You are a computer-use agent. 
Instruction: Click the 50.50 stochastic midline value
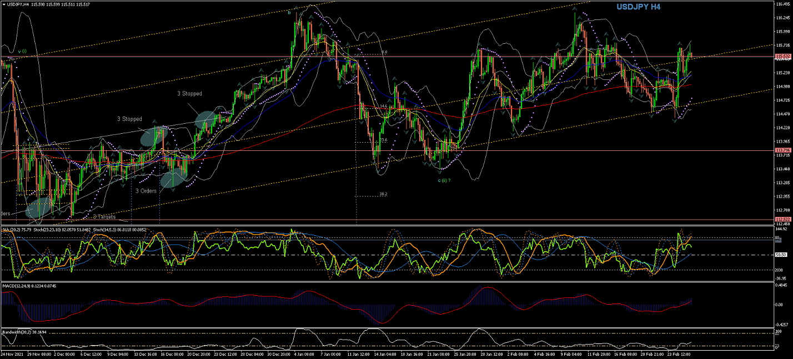pyautogui.click(x=782, y=255)
